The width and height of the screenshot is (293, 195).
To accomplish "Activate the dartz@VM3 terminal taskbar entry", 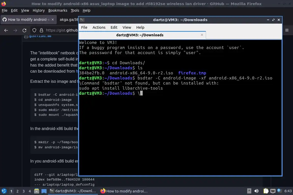I will coord(73,191).
